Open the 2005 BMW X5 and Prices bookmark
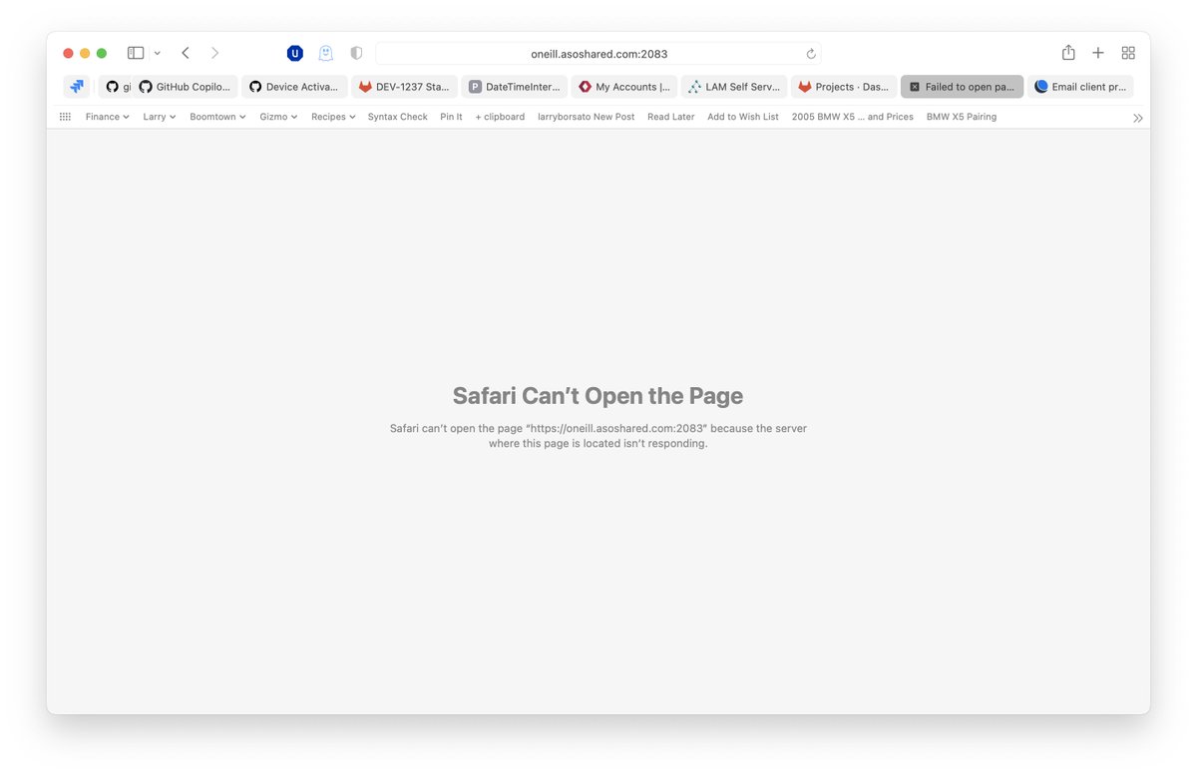Viewport: 1197px width, 776px height. point(852,117)
